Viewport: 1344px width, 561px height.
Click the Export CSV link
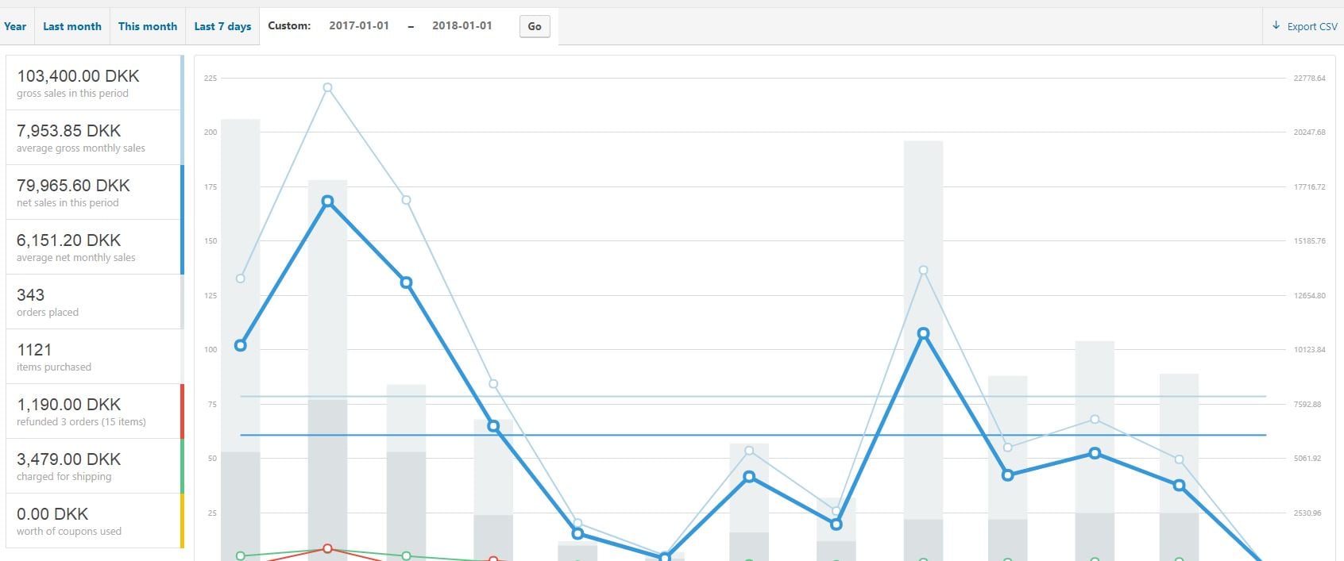[1311, 26]
